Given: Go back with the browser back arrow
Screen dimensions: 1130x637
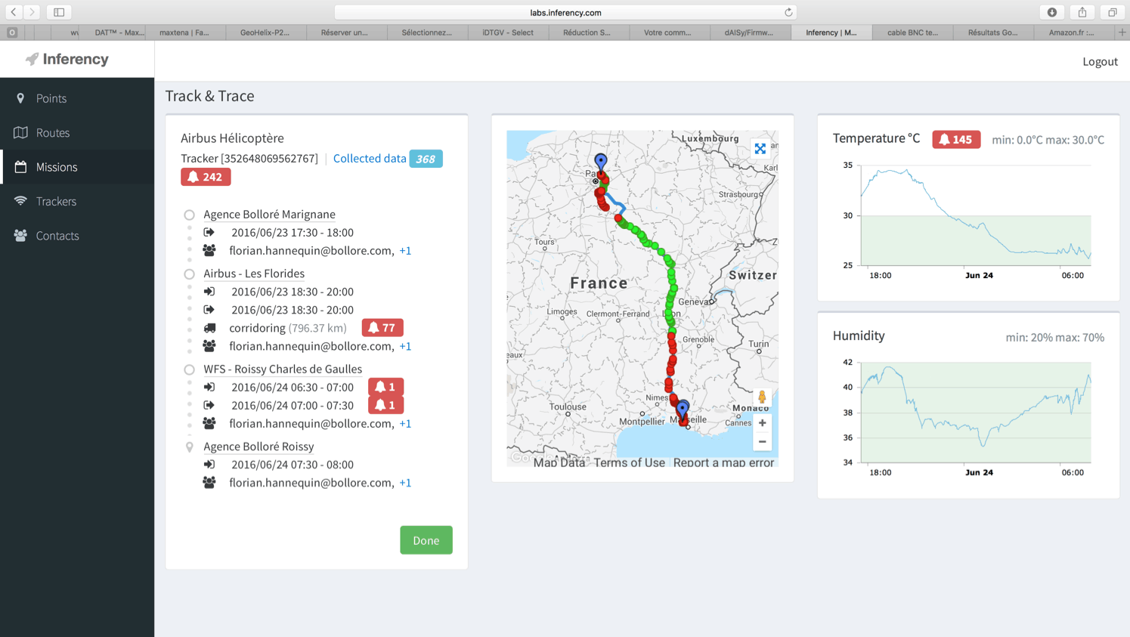Looking at the screenshot, I should [14, 12].
